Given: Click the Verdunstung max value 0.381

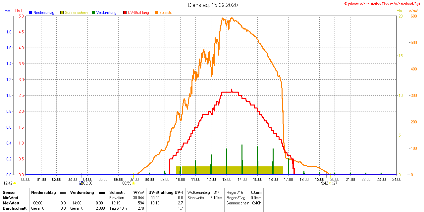Looking at the screenshot, I should pyautogui.click(x=100, y=203).
